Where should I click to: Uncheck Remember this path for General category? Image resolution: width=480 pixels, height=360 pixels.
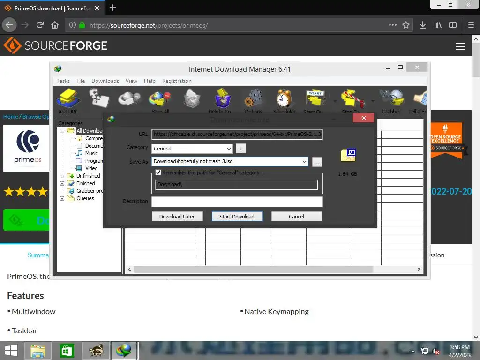click(x=158, y=172)
